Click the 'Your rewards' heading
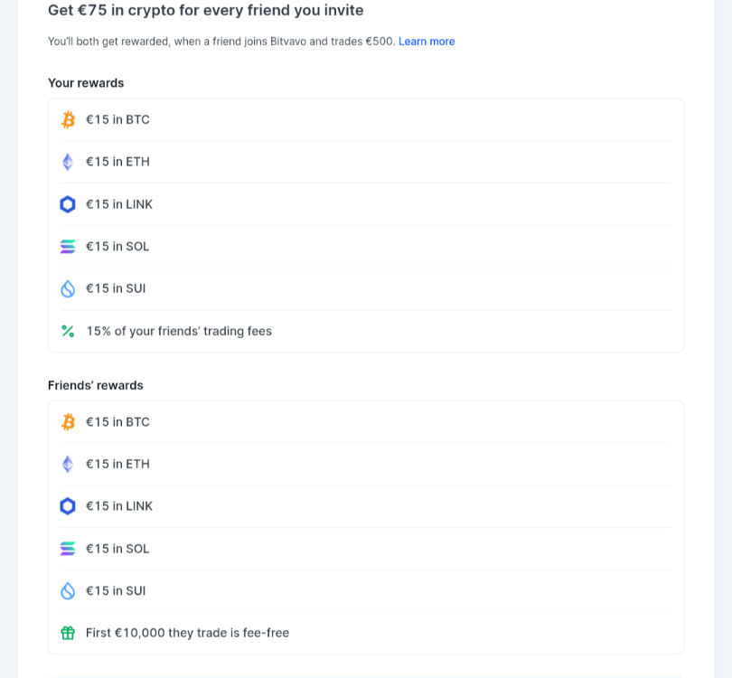This screenshot has width=732, height=678. pyautogui.click(x=86, y=83)
